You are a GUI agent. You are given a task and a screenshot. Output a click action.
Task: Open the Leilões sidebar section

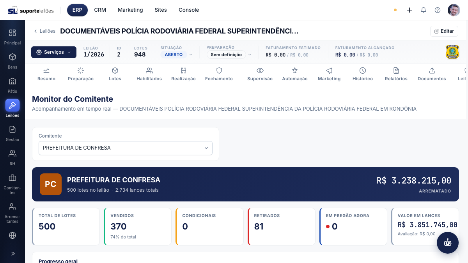pyautogui.click(x=12, y=109)
